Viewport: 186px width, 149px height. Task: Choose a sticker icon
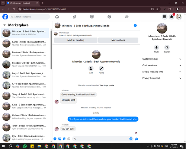(64, 139)
